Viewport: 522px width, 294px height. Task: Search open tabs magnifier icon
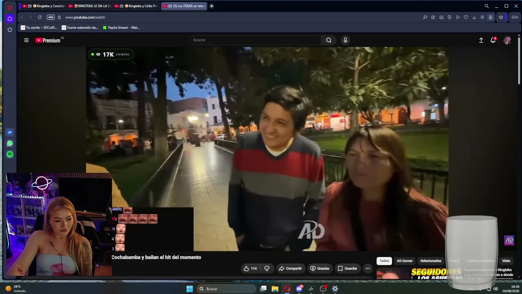pyautogui.click(x=487, y=6)
